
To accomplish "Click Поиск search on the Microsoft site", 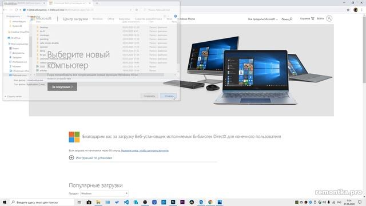I will click(x=287, y=19).
